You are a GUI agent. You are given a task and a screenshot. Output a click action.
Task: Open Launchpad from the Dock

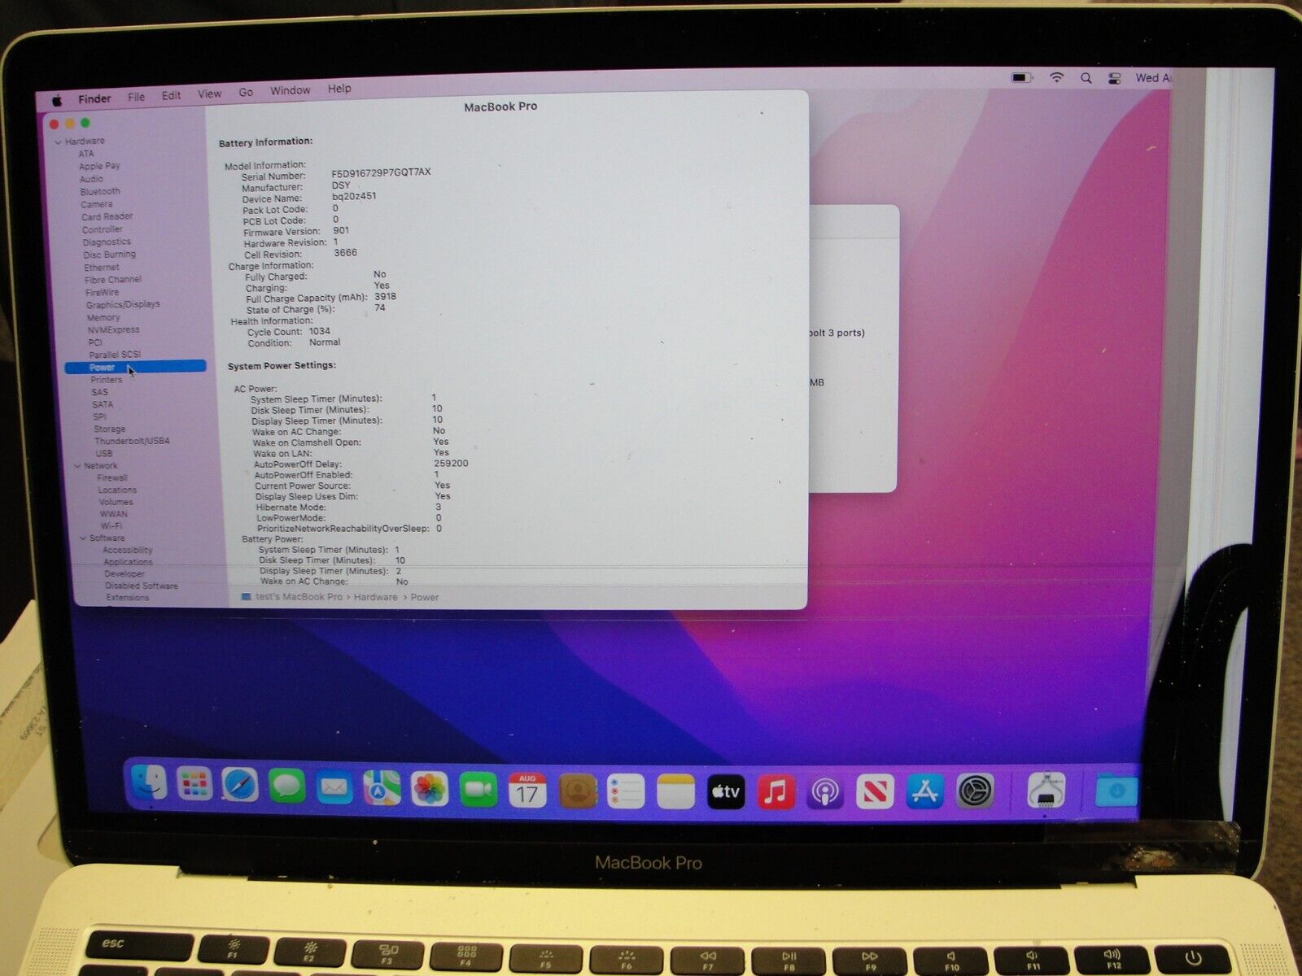(x=194, y=785)
